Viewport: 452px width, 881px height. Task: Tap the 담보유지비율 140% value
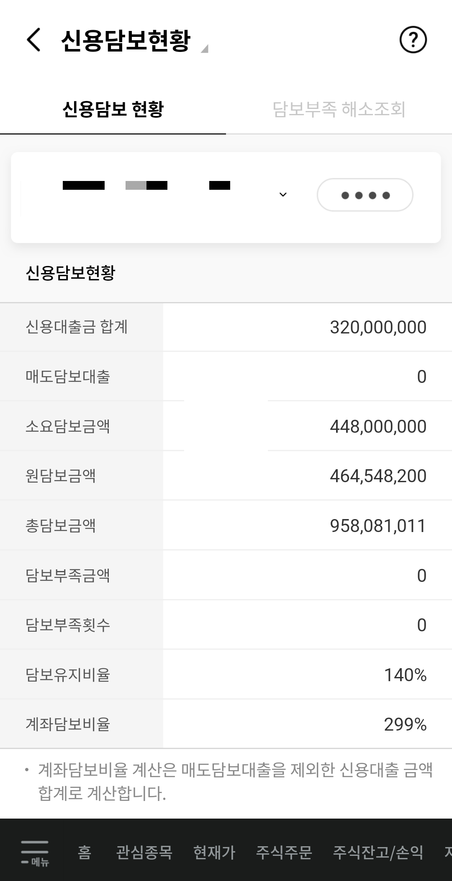(406, 675)
